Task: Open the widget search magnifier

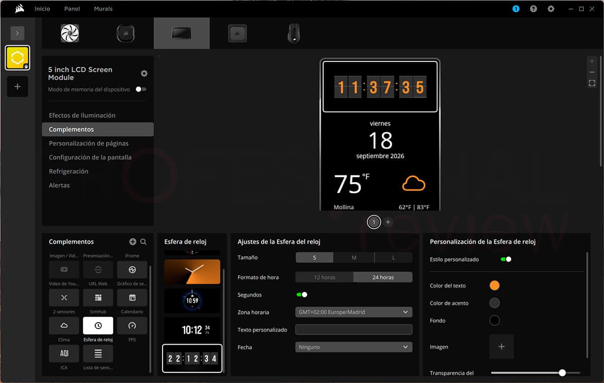Action: click(143, 242)
